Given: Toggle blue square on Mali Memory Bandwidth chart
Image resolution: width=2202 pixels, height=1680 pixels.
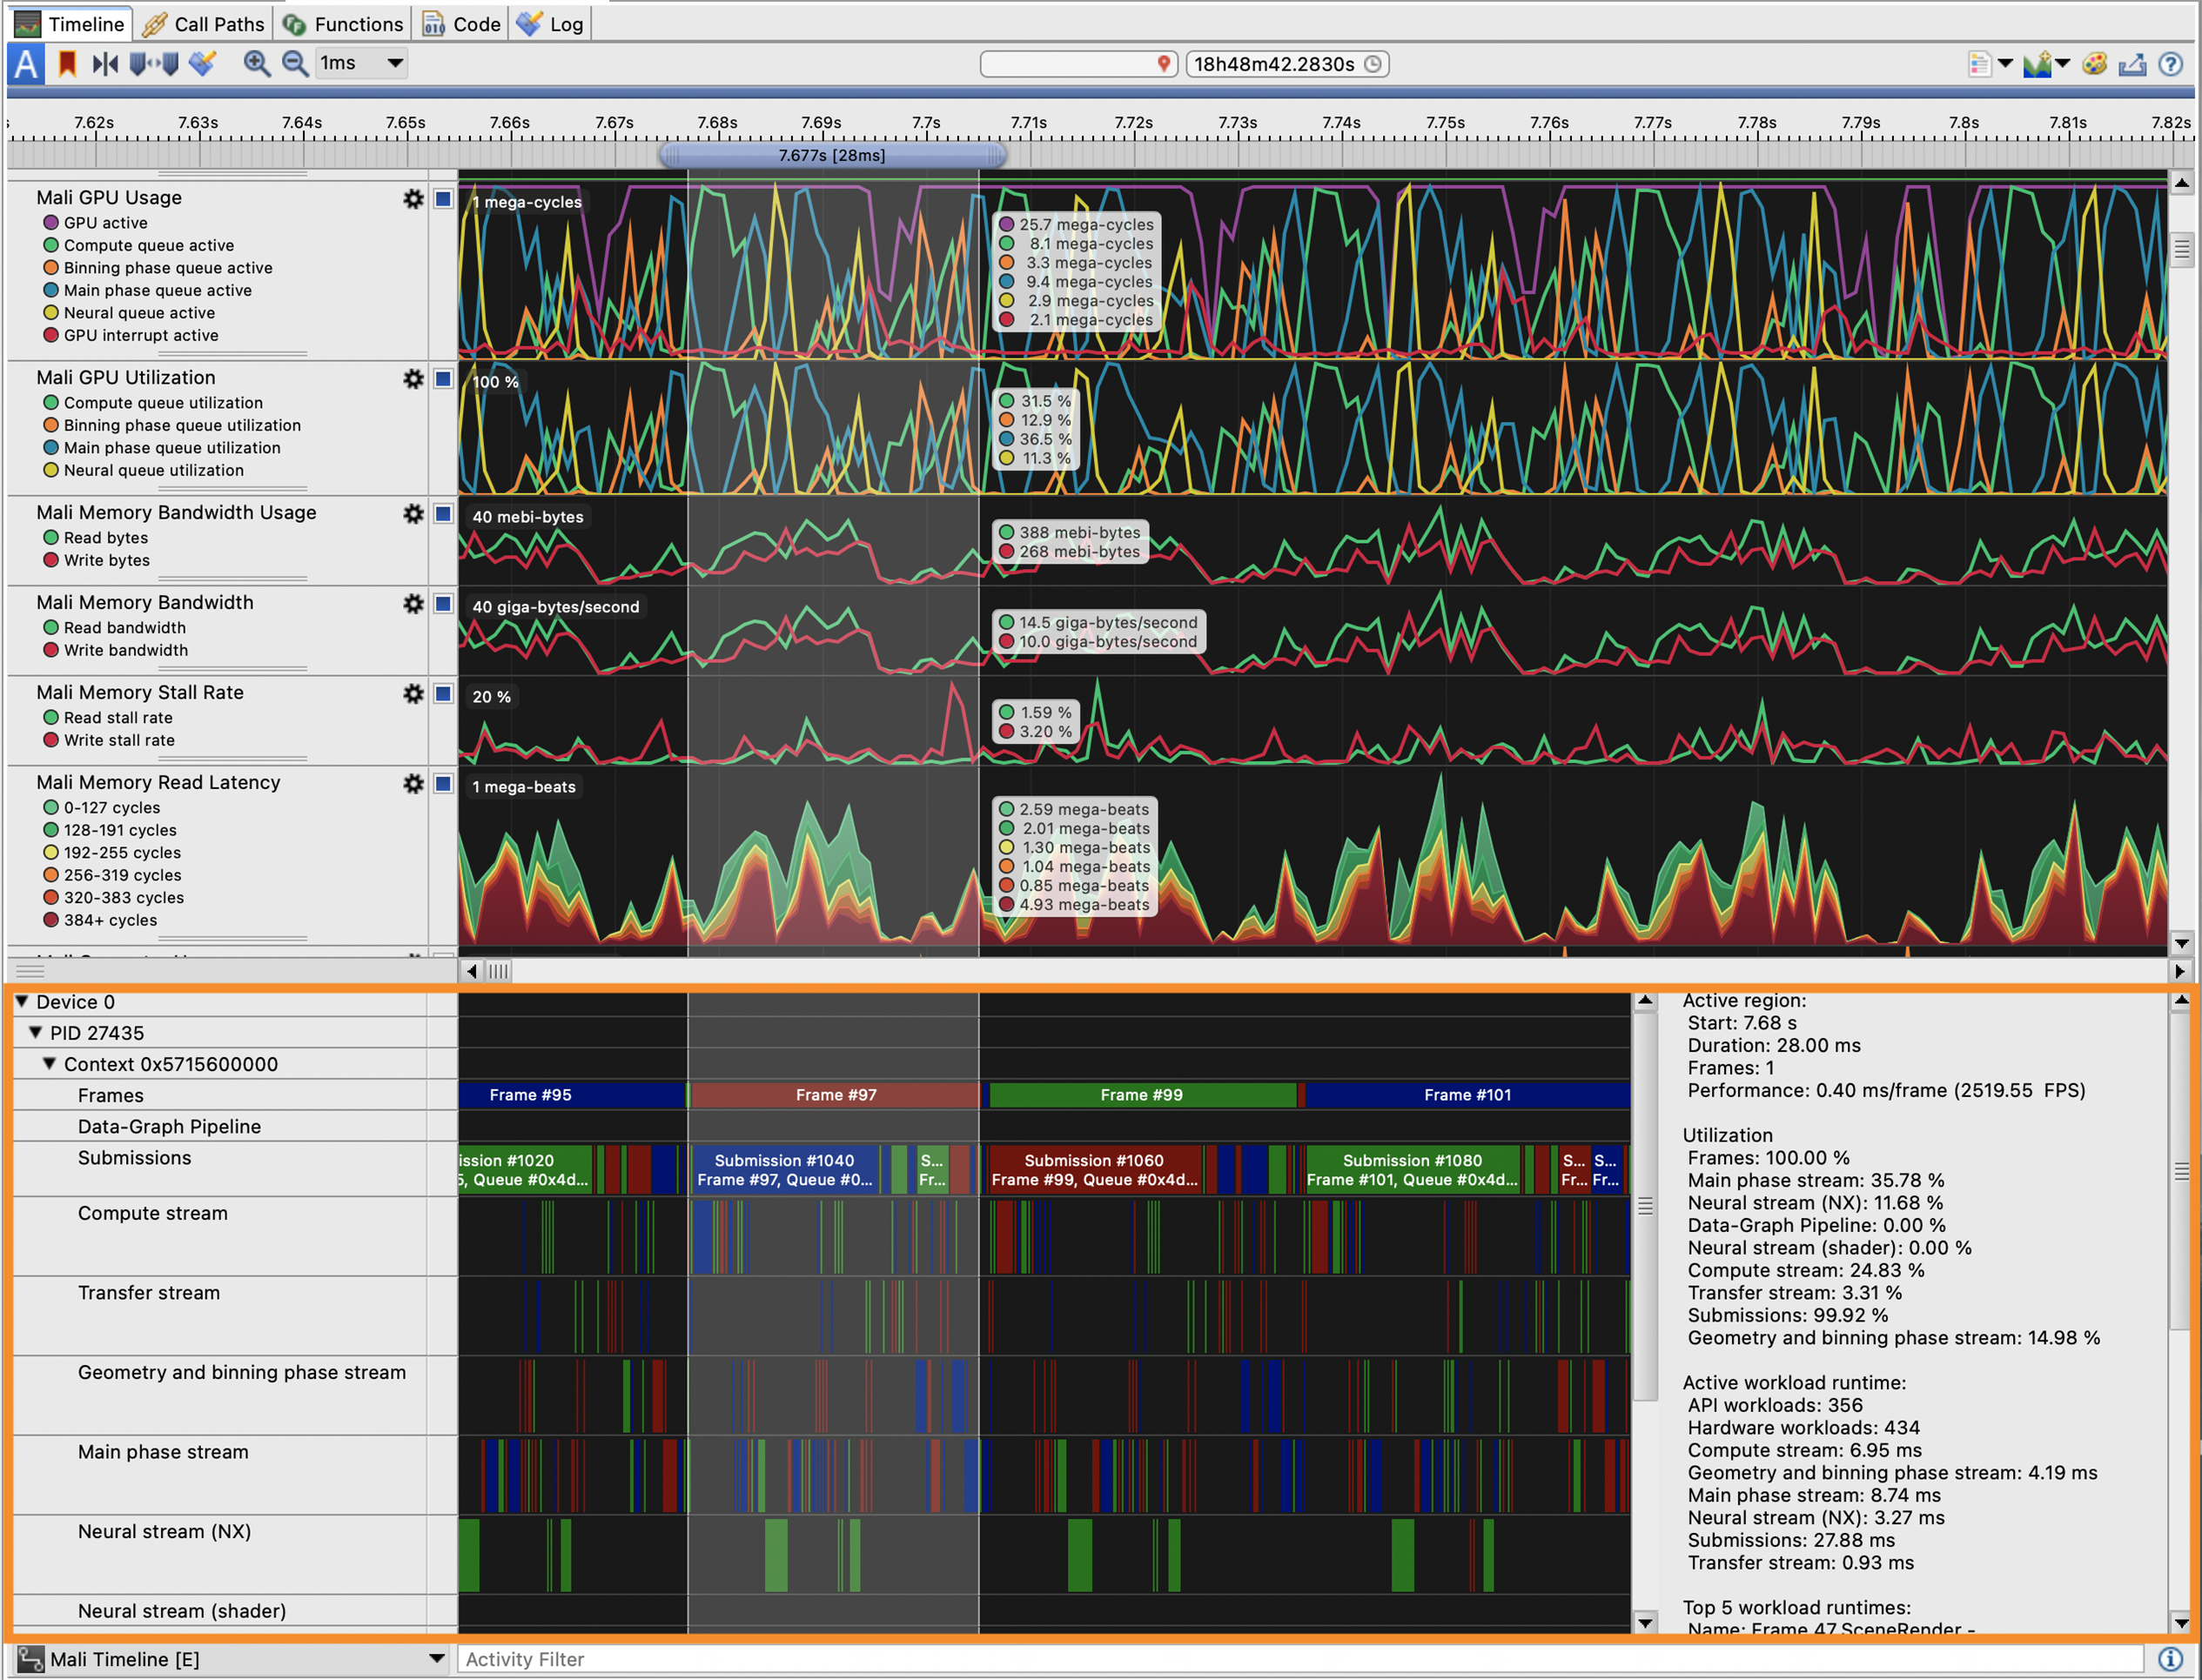Looking at the screenshot, I should tap(443, 603).
